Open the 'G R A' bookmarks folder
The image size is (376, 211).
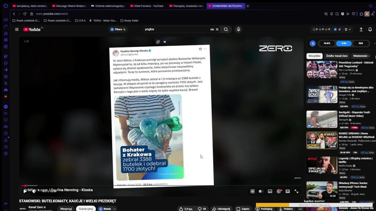(x=80, y=21)
